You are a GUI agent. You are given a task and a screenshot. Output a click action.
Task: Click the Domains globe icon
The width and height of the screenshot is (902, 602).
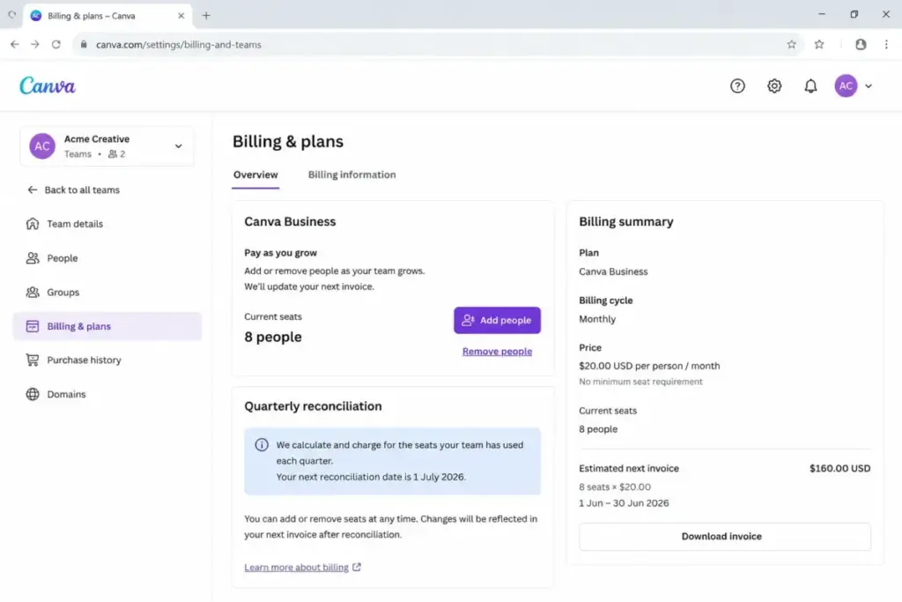pyautogui.click(x=33, y=394)
